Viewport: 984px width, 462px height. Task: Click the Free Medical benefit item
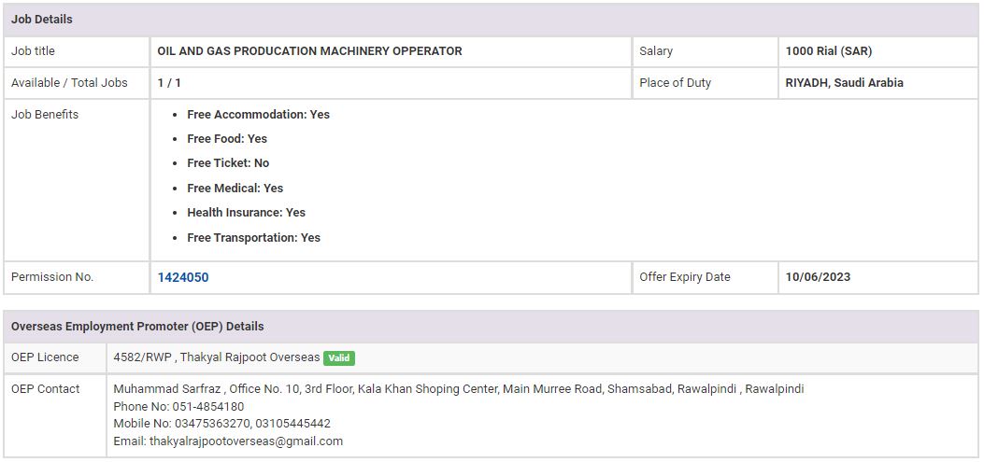coord(235,189)
